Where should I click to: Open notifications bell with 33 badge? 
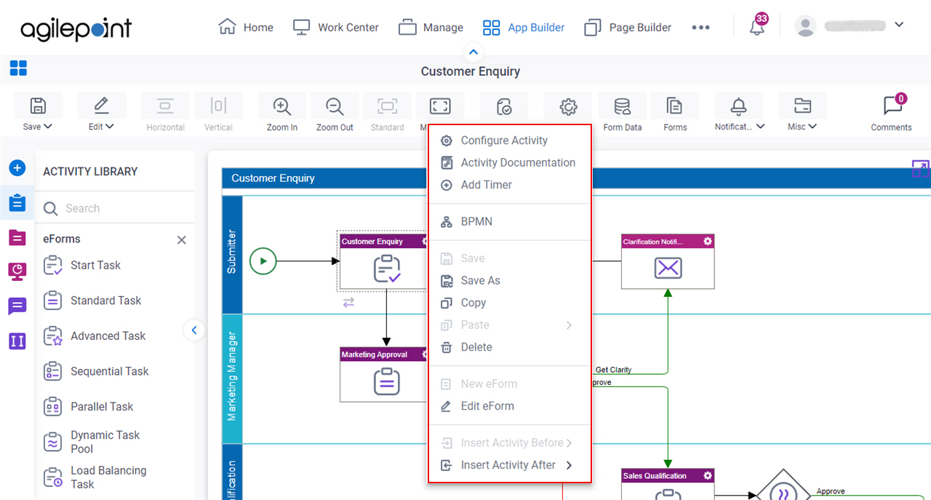tap(757, 27)
